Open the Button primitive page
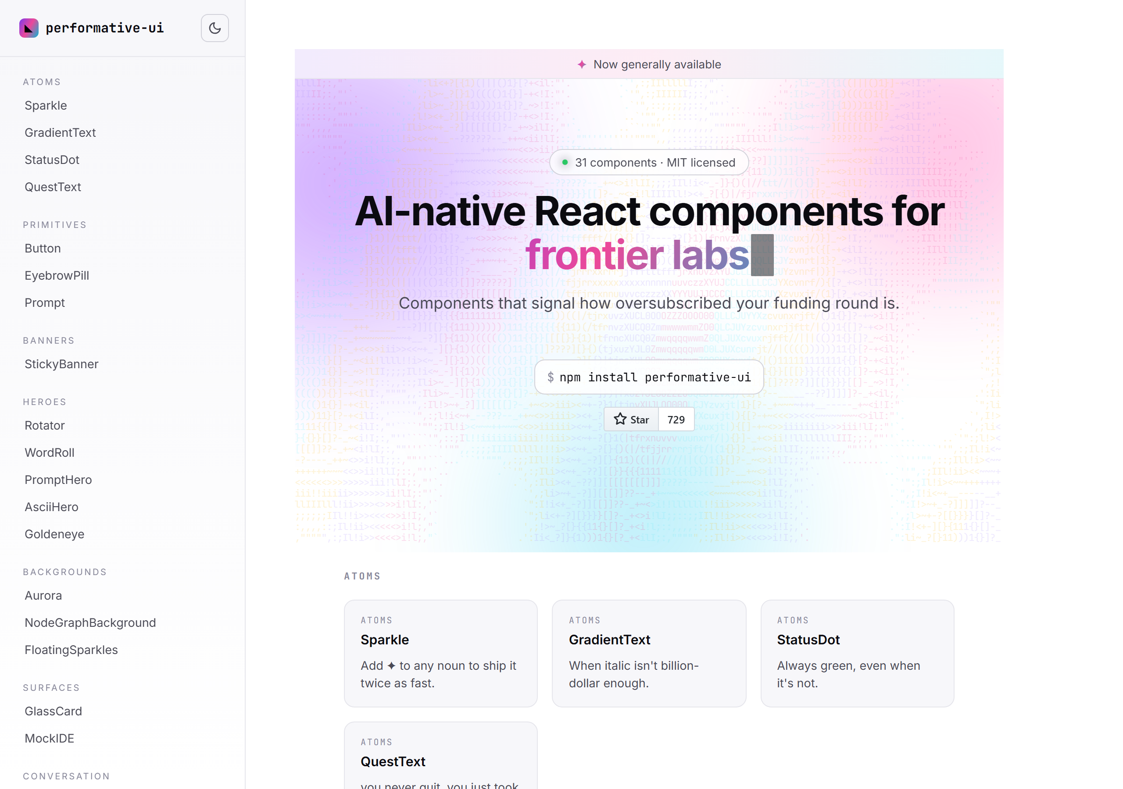1123x789 pixels. coord(43,249)
